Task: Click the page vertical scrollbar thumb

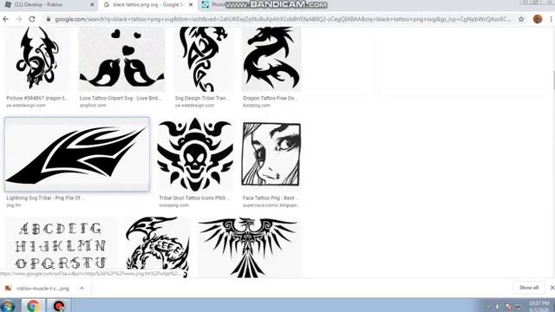Action: pos(553,80)
